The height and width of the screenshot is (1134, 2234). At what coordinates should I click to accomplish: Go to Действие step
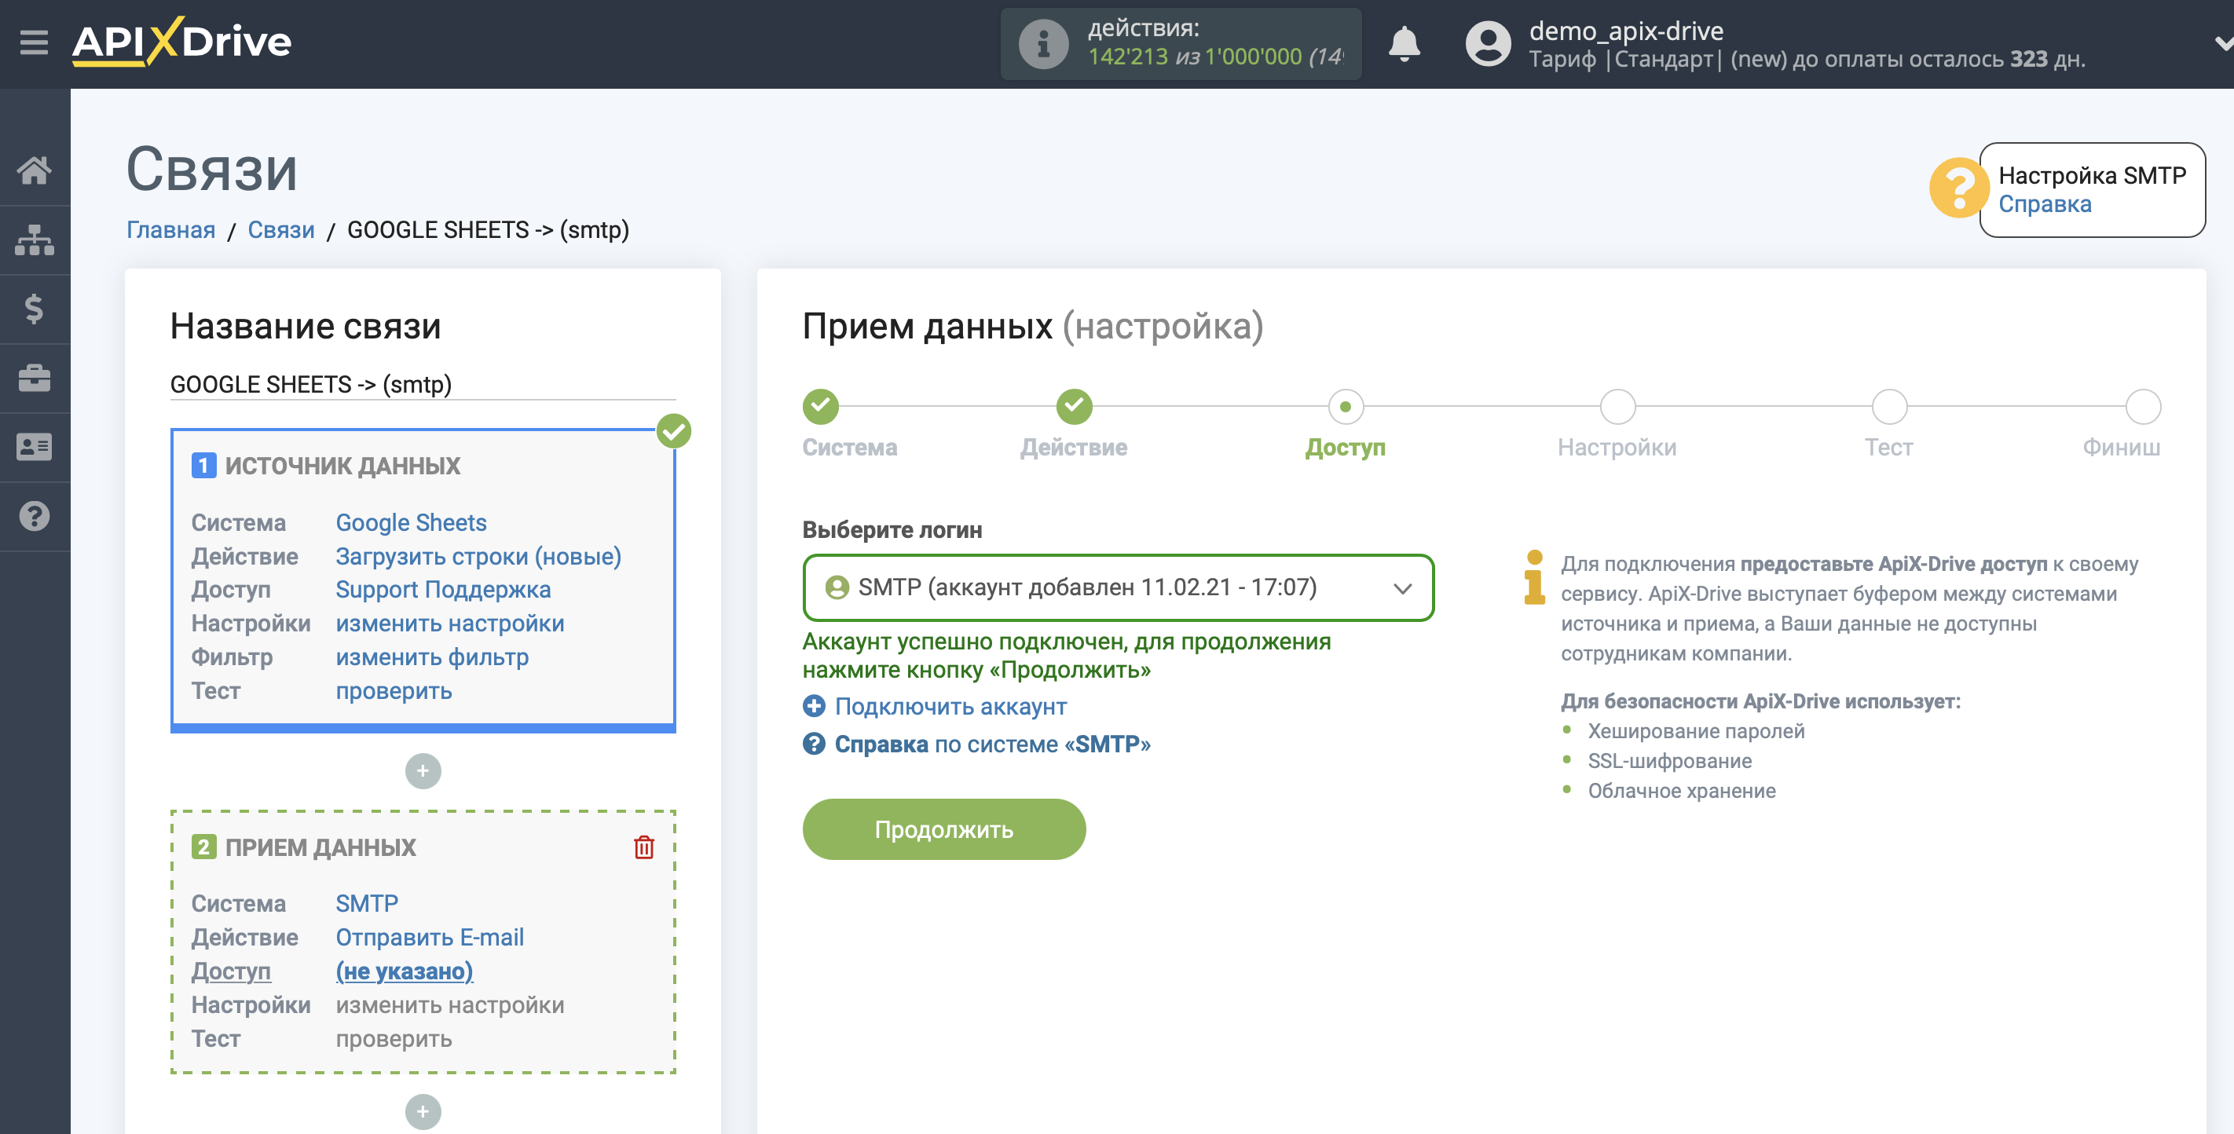(x=1074, y=407)
